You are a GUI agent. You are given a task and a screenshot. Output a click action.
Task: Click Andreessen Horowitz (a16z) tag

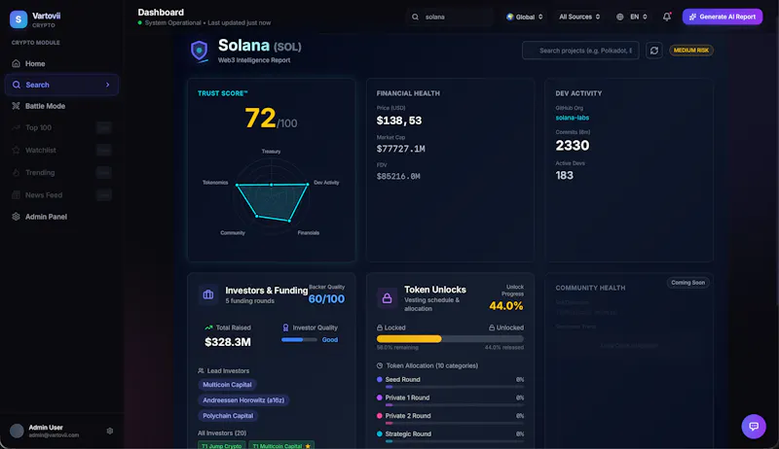tap(243, 400)
